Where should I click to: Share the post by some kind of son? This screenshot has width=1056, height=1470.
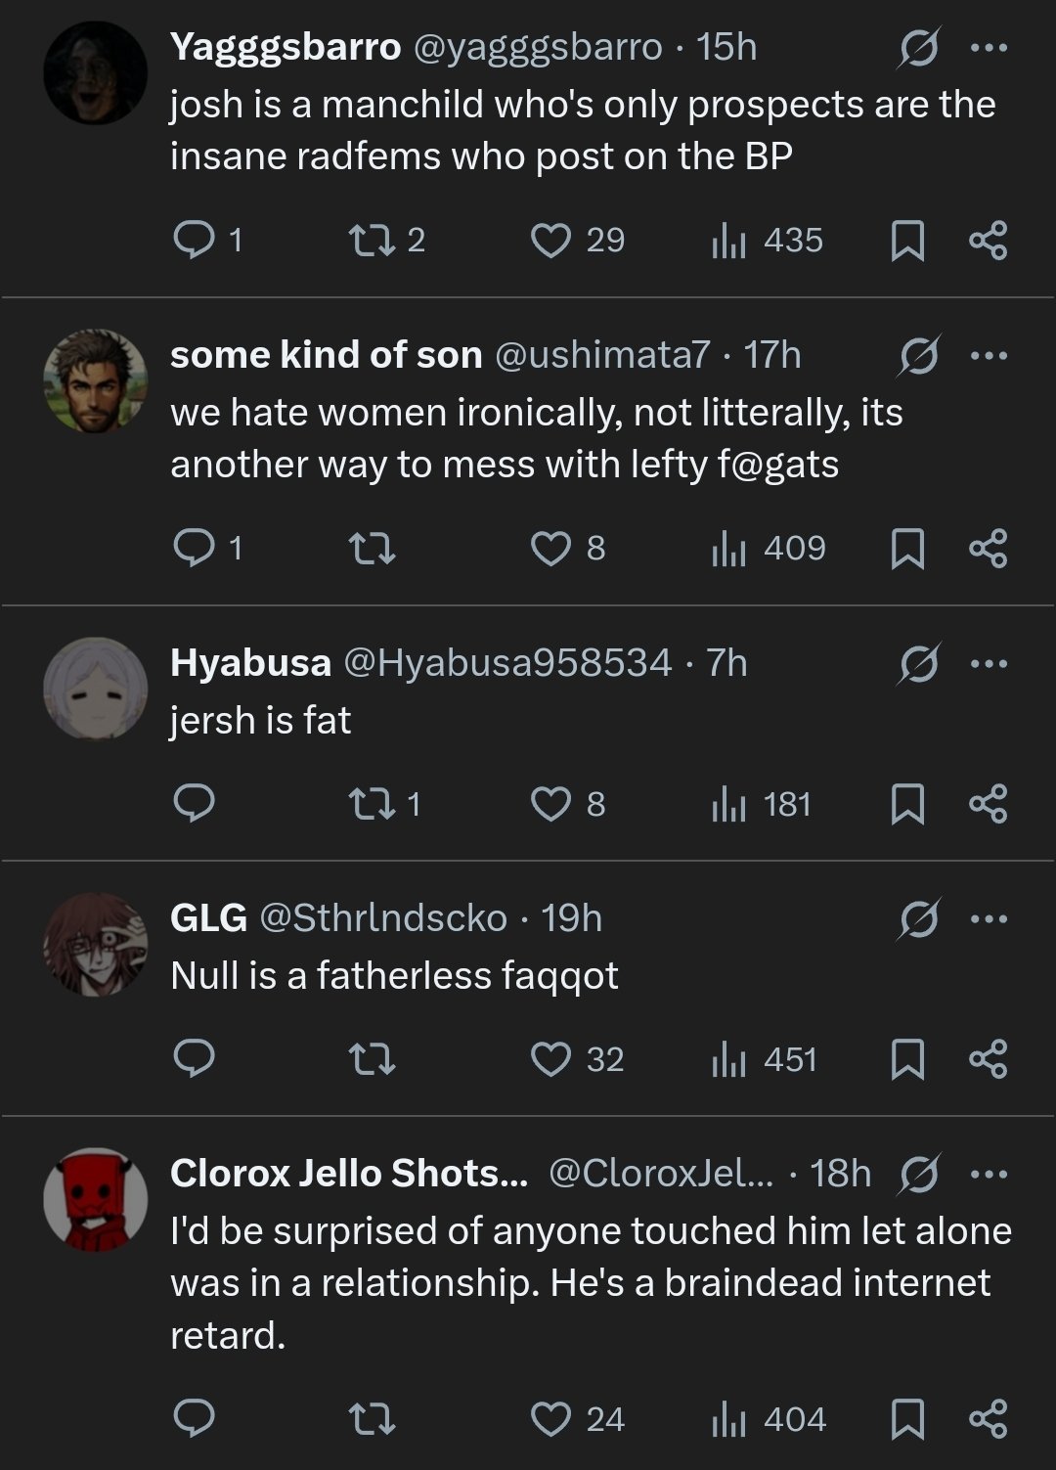click(x=988, y=548)
